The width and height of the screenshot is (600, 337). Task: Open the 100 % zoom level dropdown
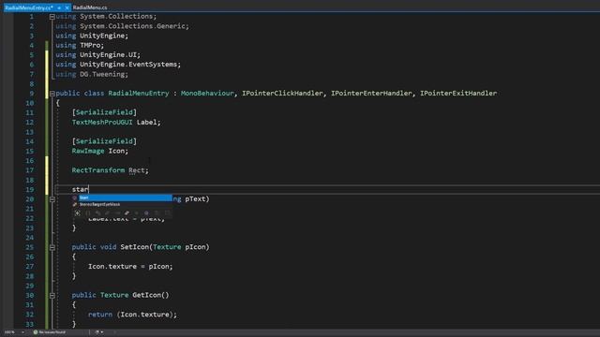click(x=22, y=332)
